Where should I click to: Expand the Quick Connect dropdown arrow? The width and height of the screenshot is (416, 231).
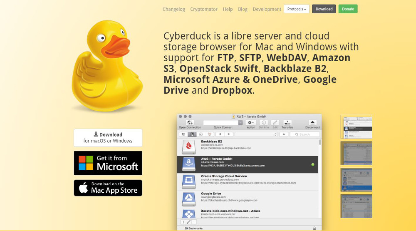pos(240,123)
